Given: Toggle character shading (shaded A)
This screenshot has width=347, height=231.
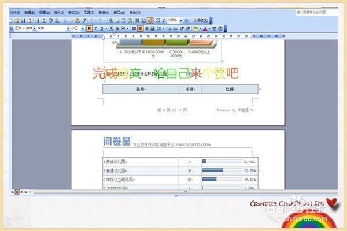Looking at the screenshot, I should click(117, 28).
